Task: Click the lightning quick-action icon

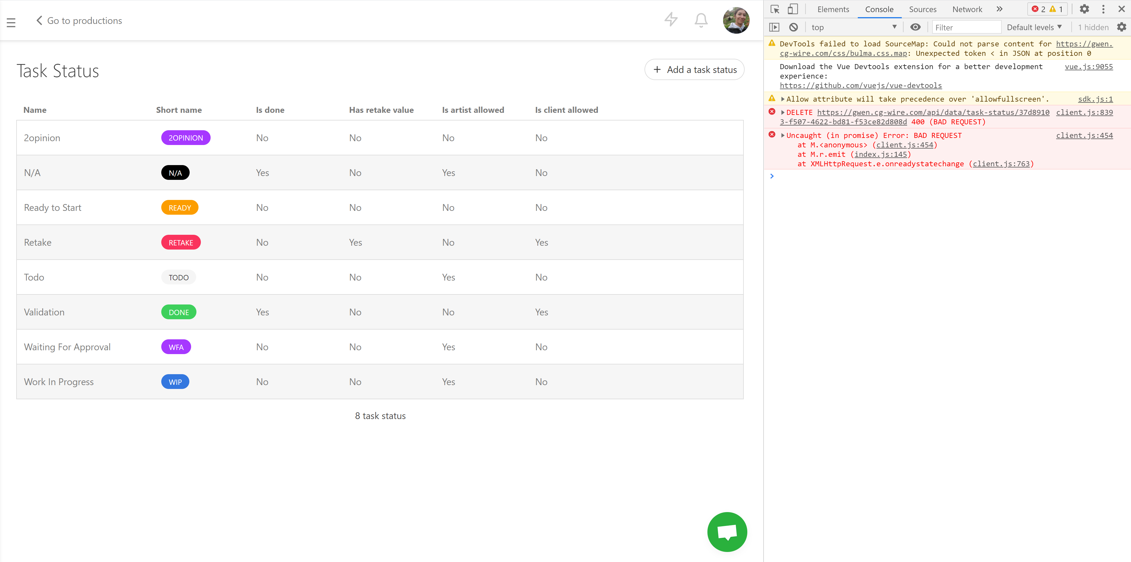Action: [x=671, y=20]
